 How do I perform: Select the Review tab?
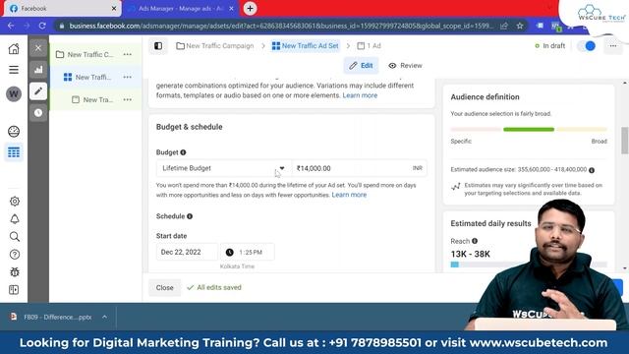[405, 66]
